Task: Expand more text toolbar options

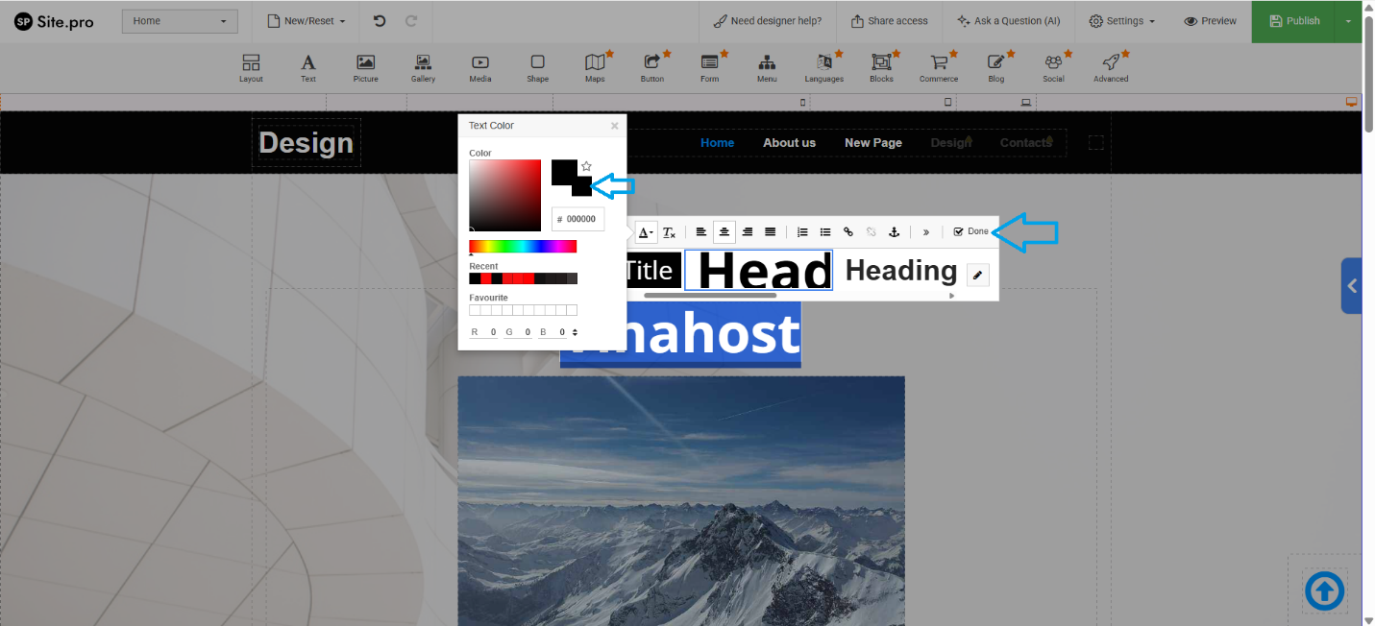Action: pos(925,232)
